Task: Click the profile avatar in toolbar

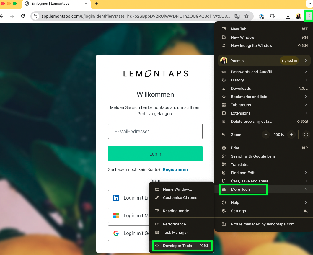Action: click(298, 16)
